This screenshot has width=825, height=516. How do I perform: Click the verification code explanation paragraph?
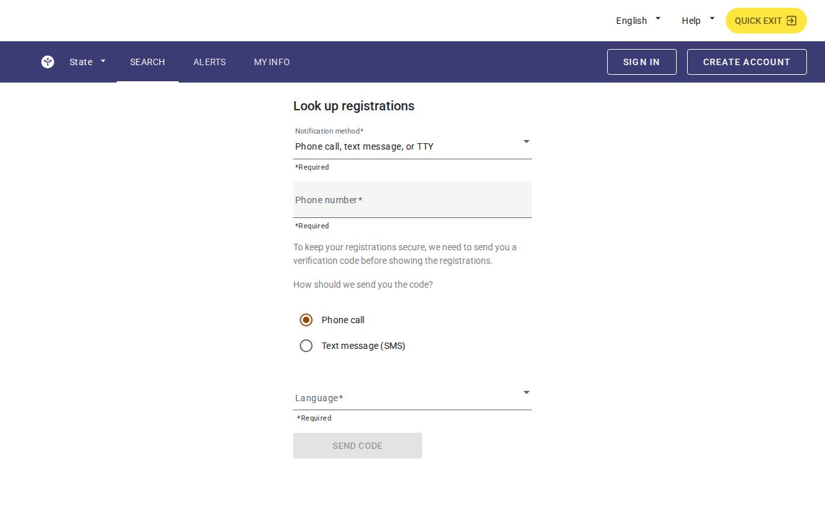tap(406, 254)
